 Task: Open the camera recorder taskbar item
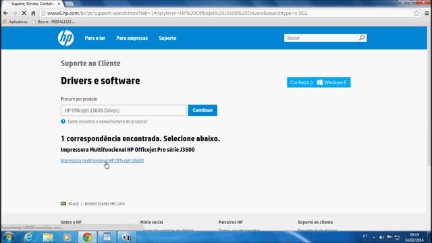tap(126, 237)
